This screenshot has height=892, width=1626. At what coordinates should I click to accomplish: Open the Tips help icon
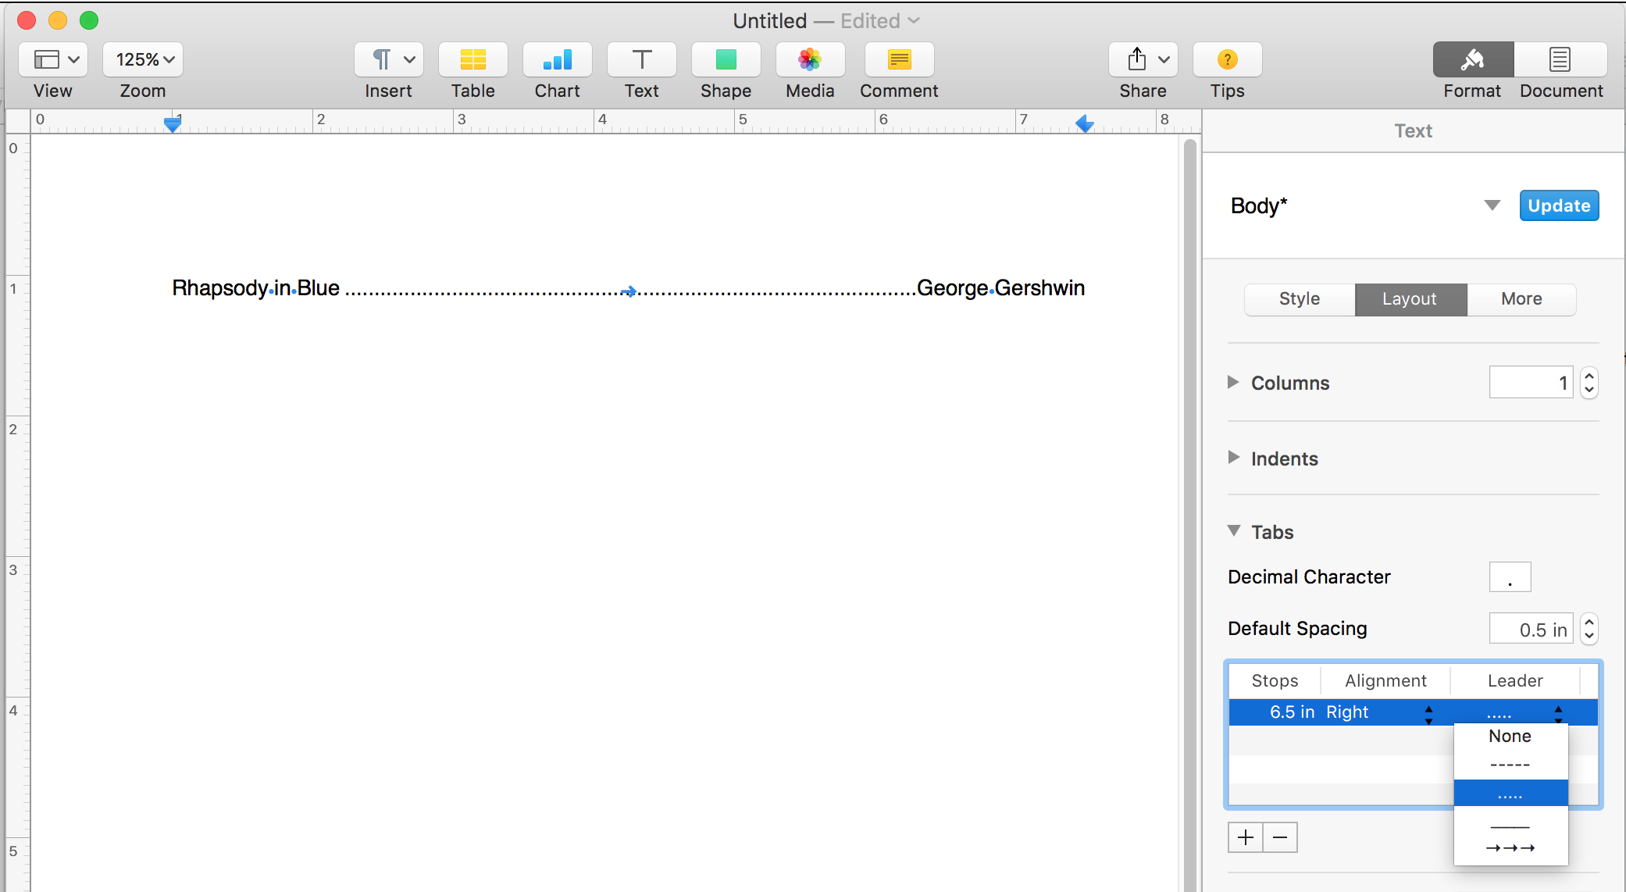click(x=1227, y=59)
